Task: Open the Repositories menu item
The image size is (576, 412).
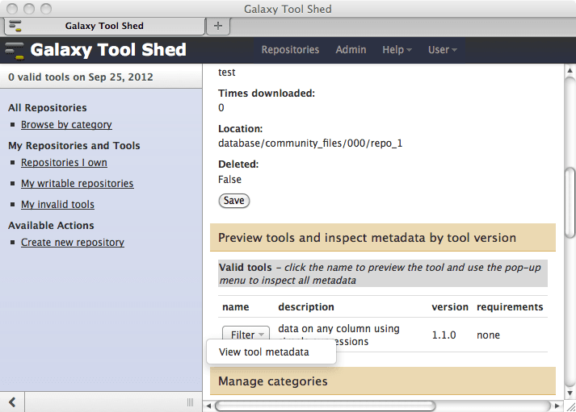Action: pyautogui.click(x=290, y=50)
